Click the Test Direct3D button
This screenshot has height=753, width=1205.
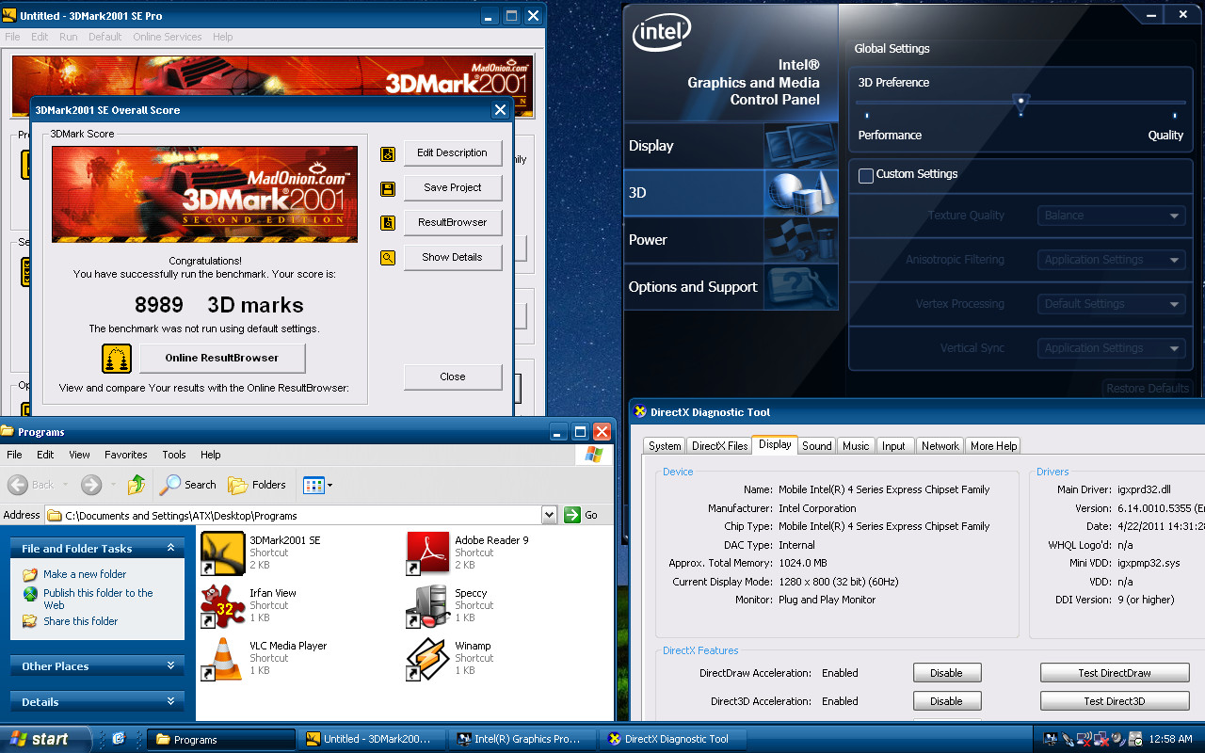tap(1115, 701)
